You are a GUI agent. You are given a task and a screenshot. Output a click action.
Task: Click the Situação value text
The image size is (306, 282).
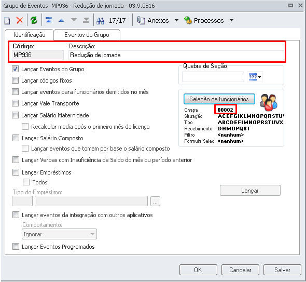[x=251, y=116]
